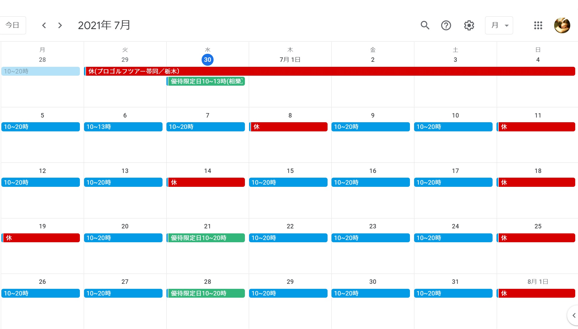Open the account profile picture

point(562,25)
